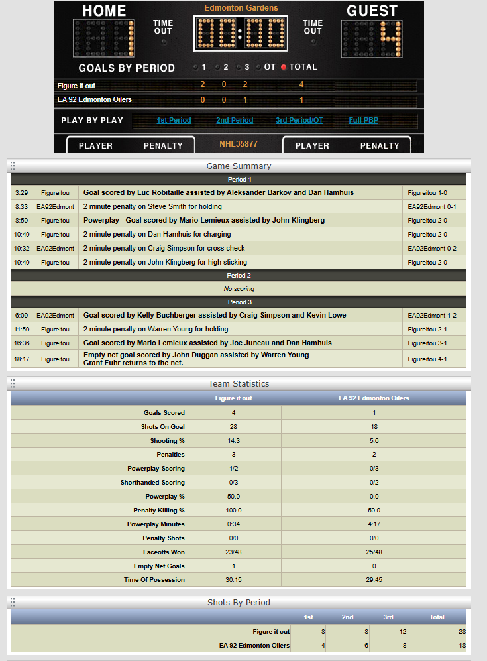
Task: Click guest timeout indicator light
Action: (313, 42)
